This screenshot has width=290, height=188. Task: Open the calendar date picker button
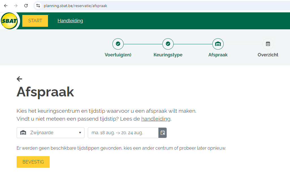click(163, 133)
